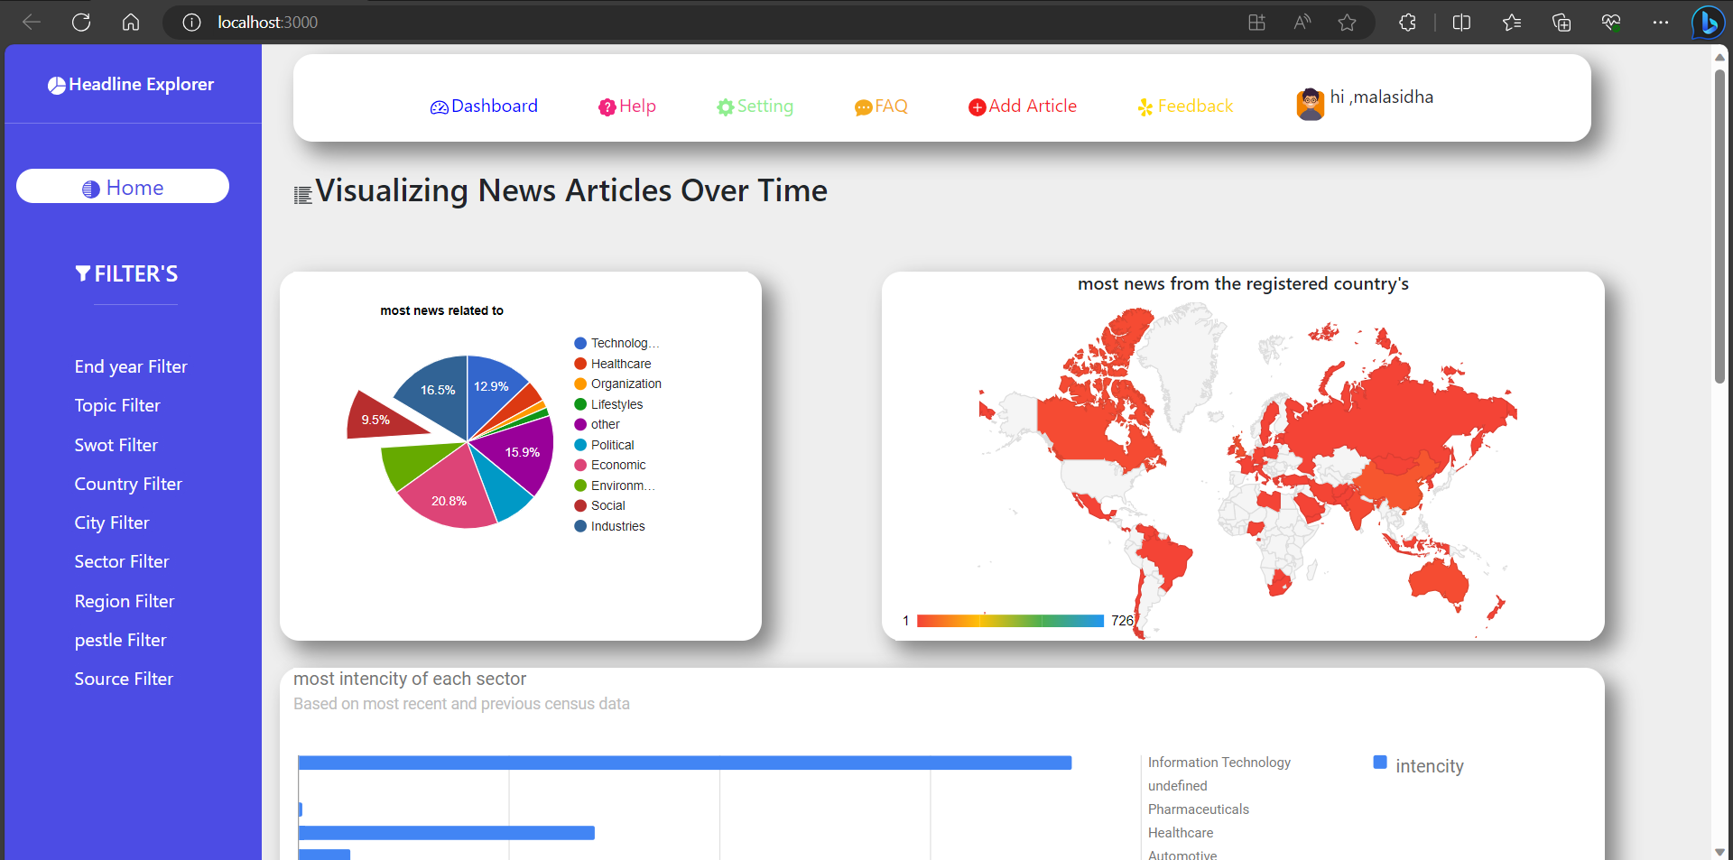Screen dimensions: 1733x860
Task: Click the FILTER'S funnel icon
Action: click(83, 273)
